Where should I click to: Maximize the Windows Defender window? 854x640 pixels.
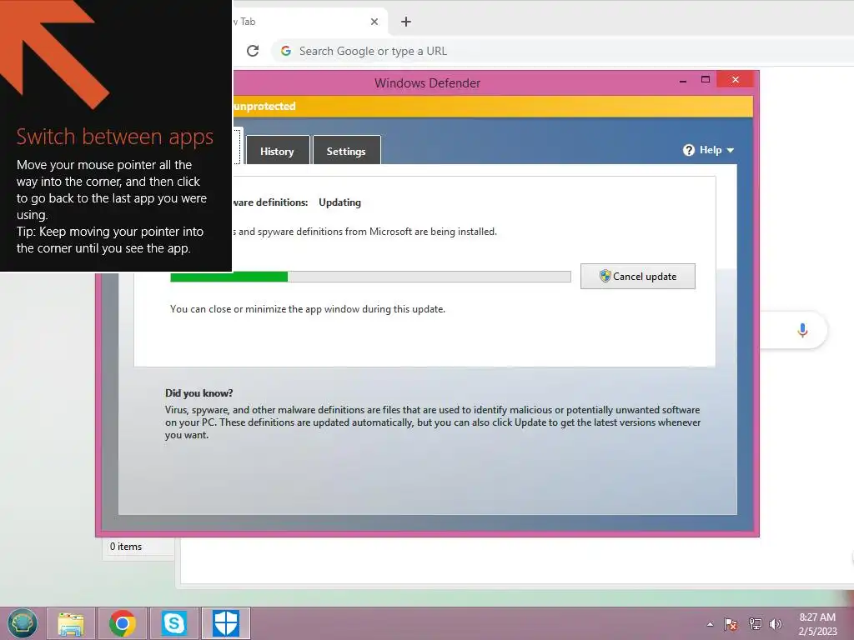706,79
